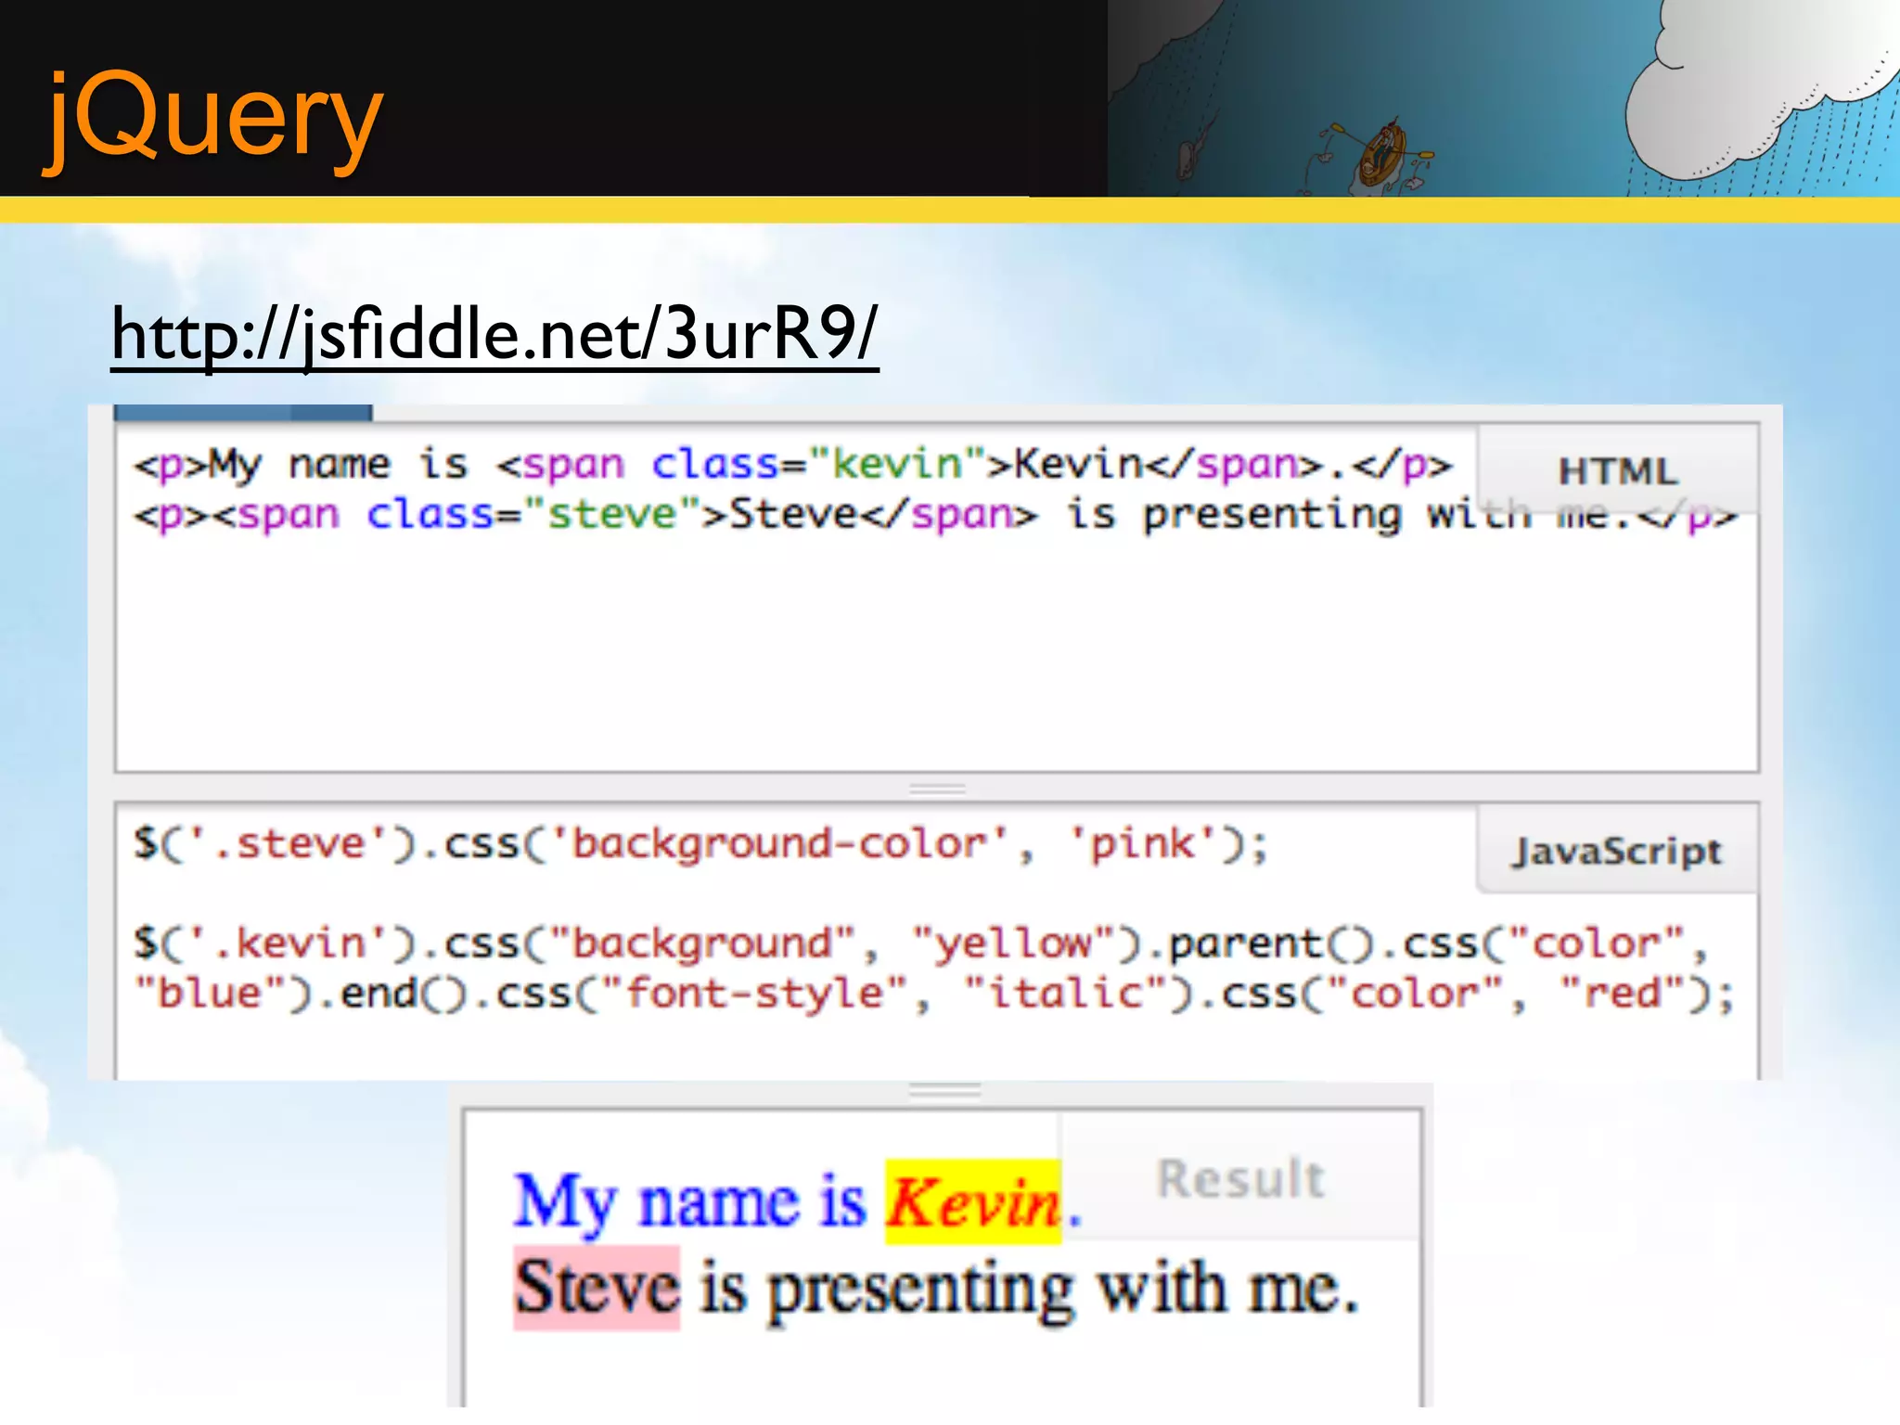Click the $('.steve').css pink code line

(700, 844)
